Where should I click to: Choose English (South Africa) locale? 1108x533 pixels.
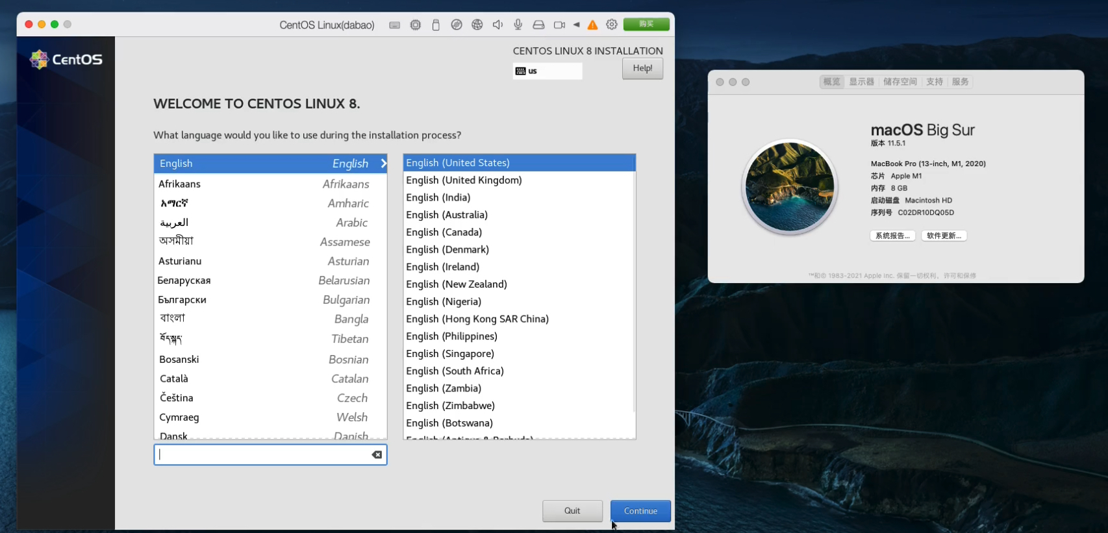[518, 371]
